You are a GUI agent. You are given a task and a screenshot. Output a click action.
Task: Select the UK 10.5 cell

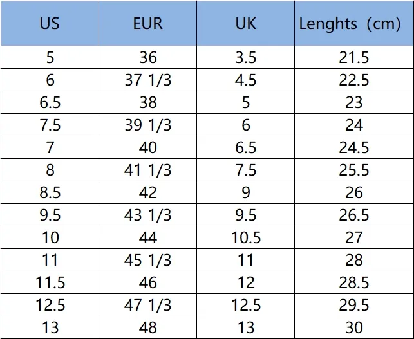(x=245, y=237)
